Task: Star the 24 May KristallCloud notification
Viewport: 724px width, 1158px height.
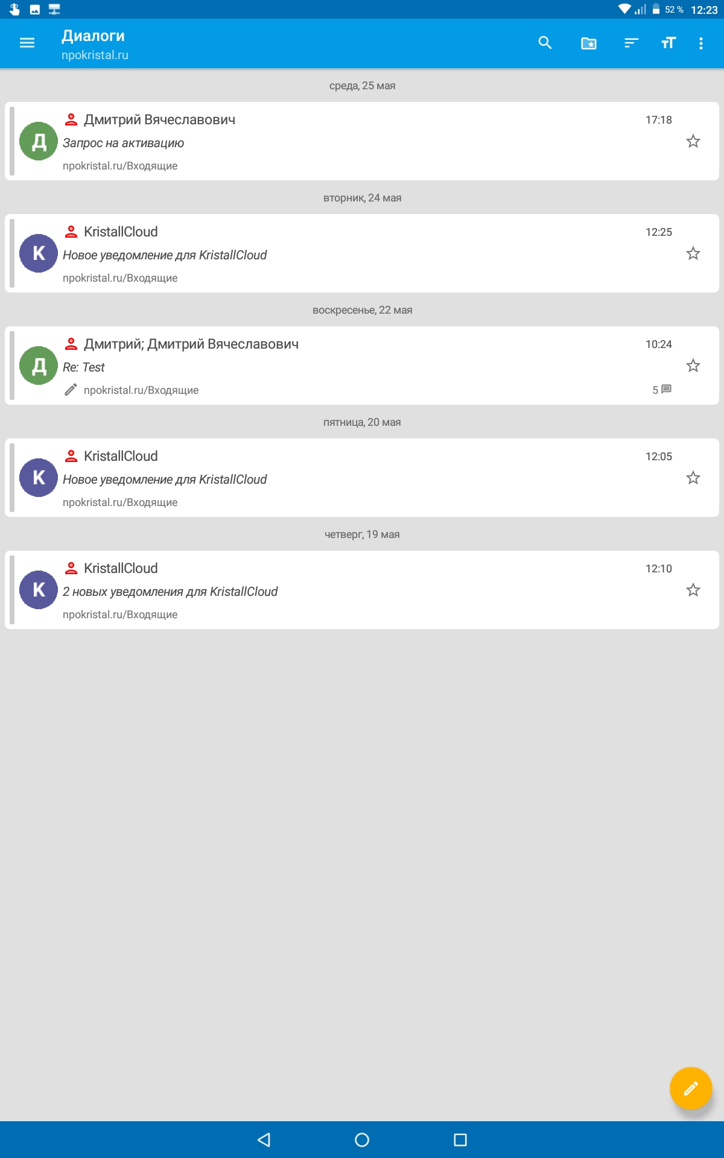Action: click(x=693, y=253)
